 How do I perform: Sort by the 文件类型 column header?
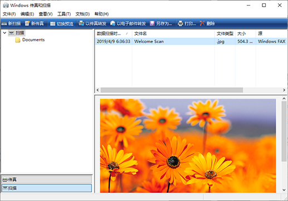[x=225, y=33]
